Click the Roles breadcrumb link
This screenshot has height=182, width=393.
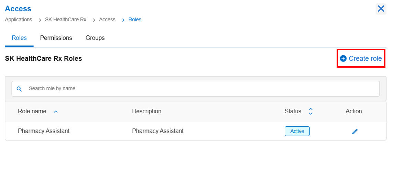(x=135, y=20)
